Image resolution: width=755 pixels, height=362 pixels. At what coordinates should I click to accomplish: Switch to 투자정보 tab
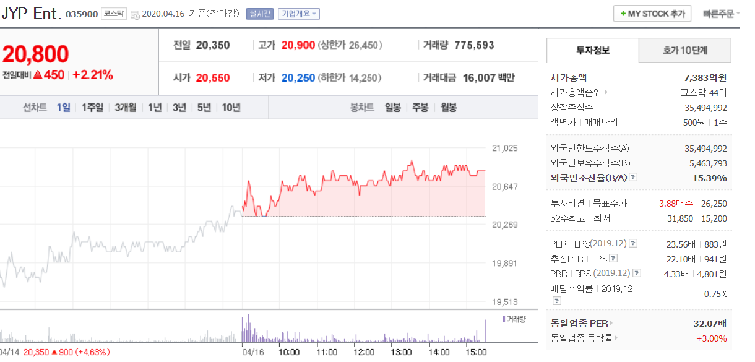pyautogui.click(x=592, y=51)
